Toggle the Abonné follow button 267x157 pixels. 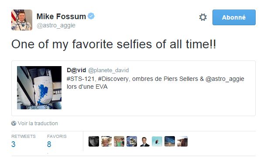point(234,17)
